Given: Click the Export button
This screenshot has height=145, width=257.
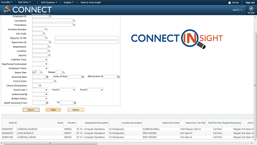Looking at the screenshot, I should 76,110.
